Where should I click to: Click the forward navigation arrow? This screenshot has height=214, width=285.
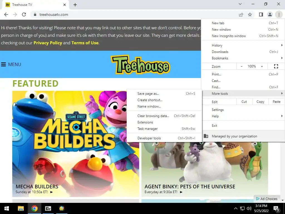click(15, 14)
